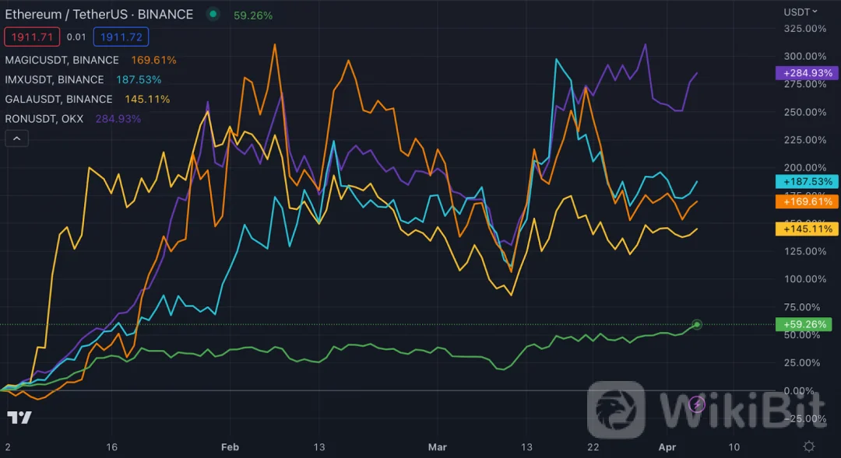Image resolution: width=841 pixels, height=458 pixels.
Task: Open chart settings gear icon
Action: click(x=809, y=446)
